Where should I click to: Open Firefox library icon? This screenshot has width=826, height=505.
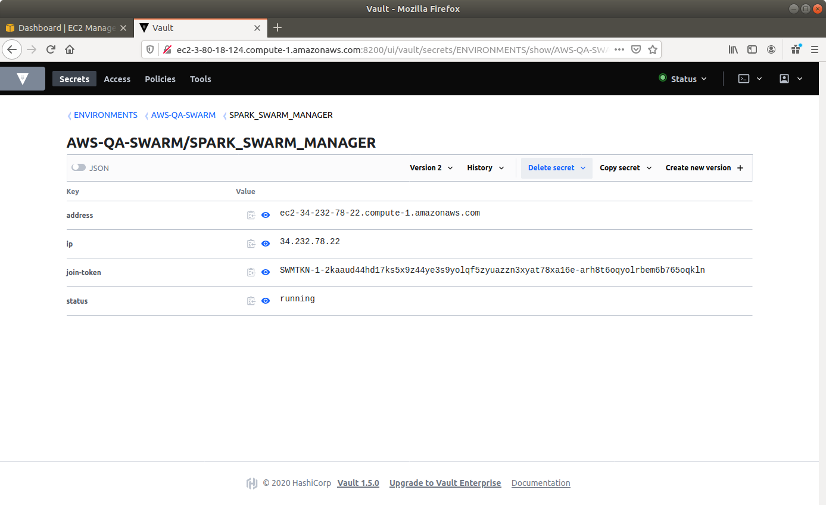[x=734, y=49]
